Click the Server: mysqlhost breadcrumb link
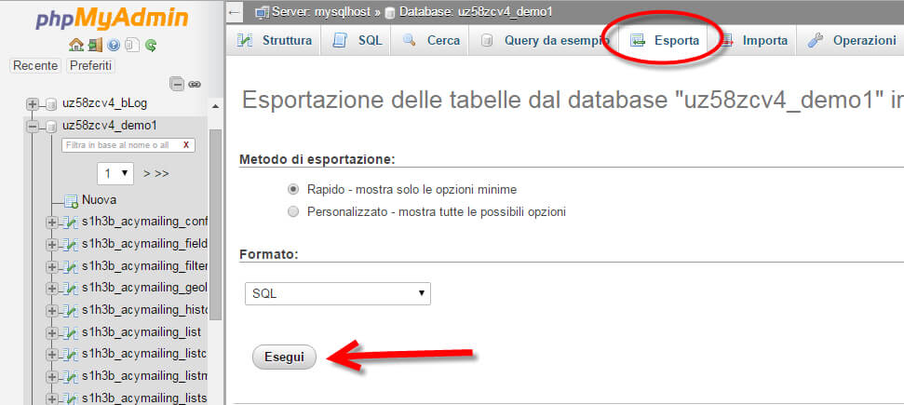This screenshot has width=904, height=405. coord(321,11)
